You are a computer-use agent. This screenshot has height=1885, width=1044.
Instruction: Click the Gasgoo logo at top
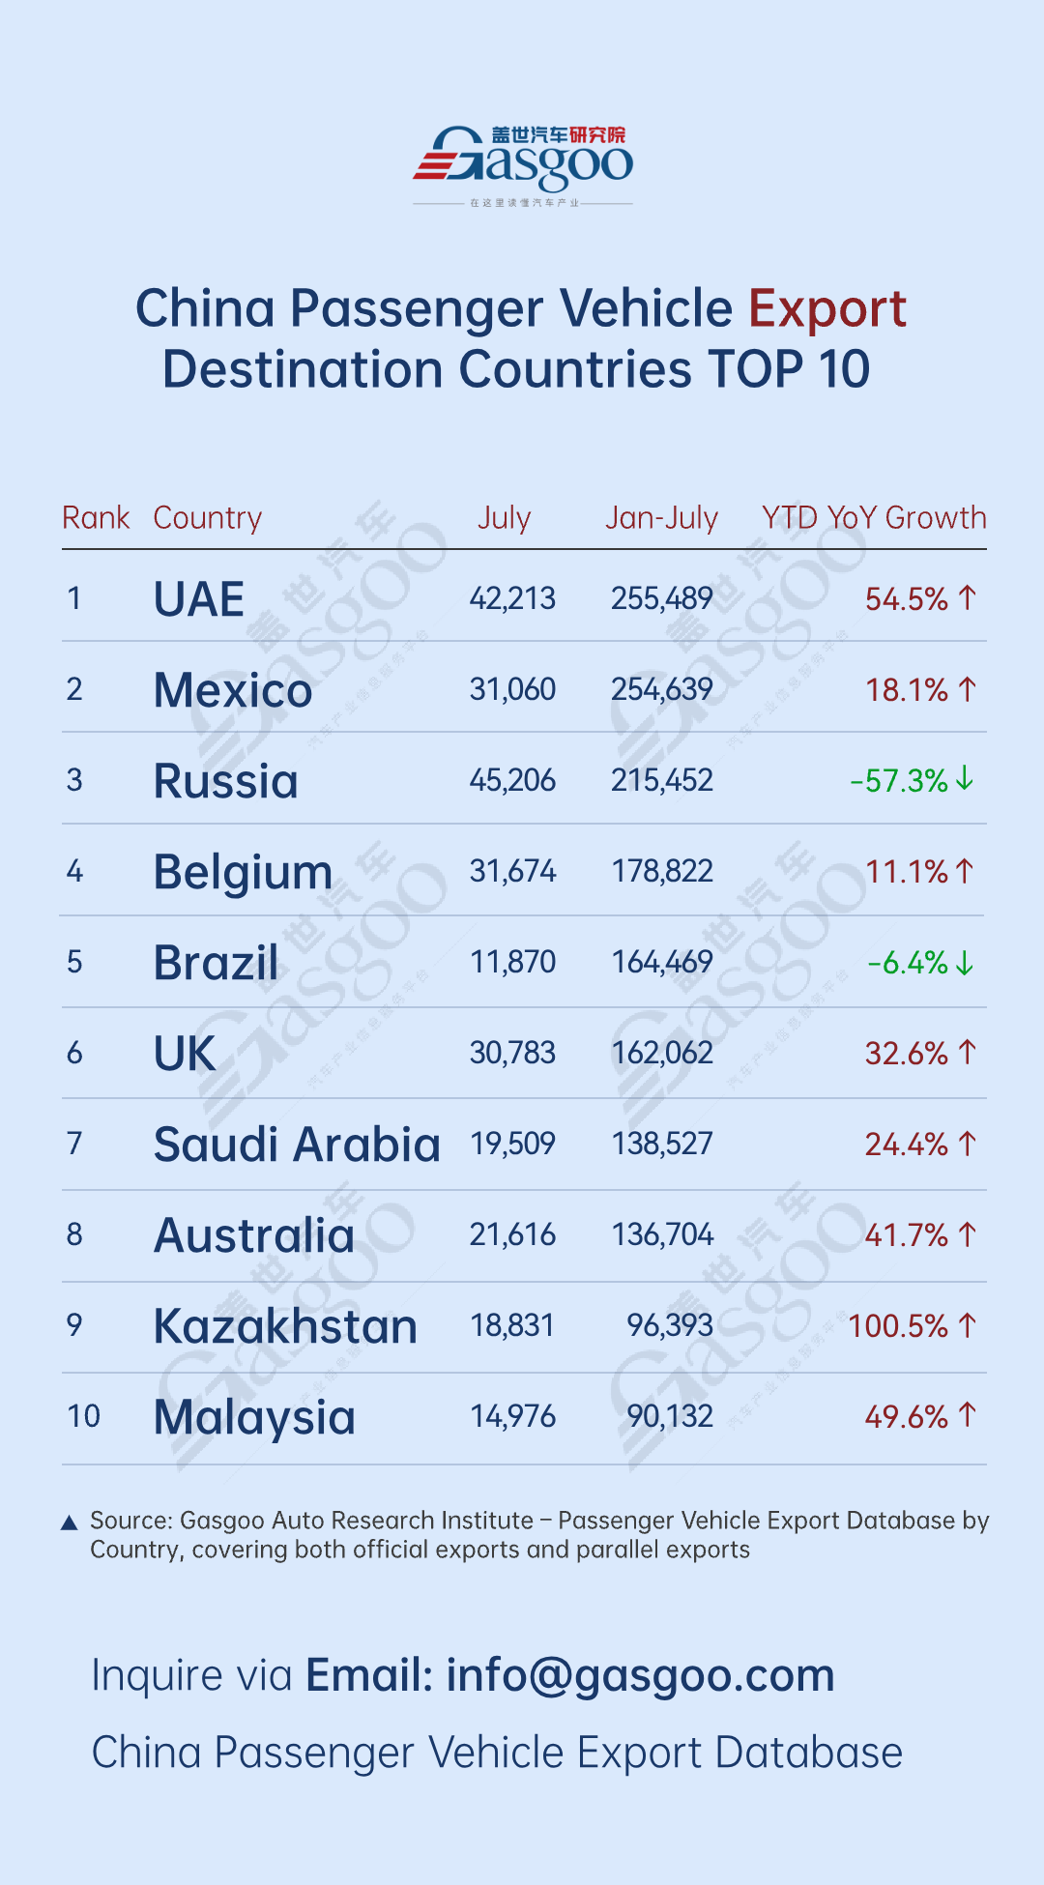click(523, 164)
